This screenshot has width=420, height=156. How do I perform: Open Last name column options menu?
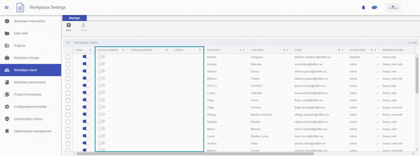coord(288,50)
